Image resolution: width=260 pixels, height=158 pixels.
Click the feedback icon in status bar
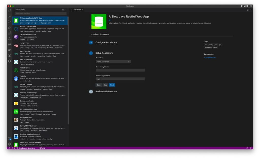(247, 148)
